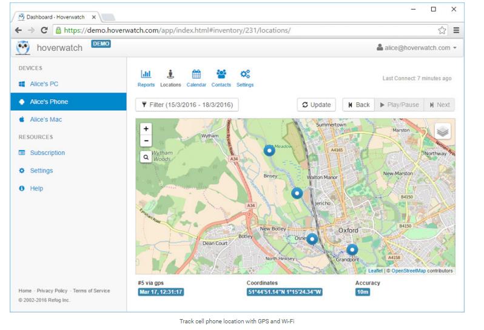Open the map search magnifier
The image size is (484, 330).
[146, 157]
